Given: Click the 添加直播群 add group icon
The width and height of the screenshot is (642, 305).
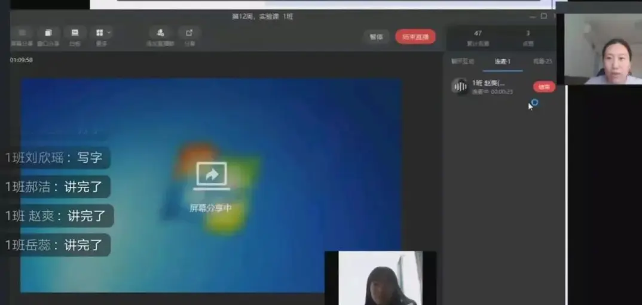Looking at the screenshot, I should pyautogui.click(x=160, y=33).
